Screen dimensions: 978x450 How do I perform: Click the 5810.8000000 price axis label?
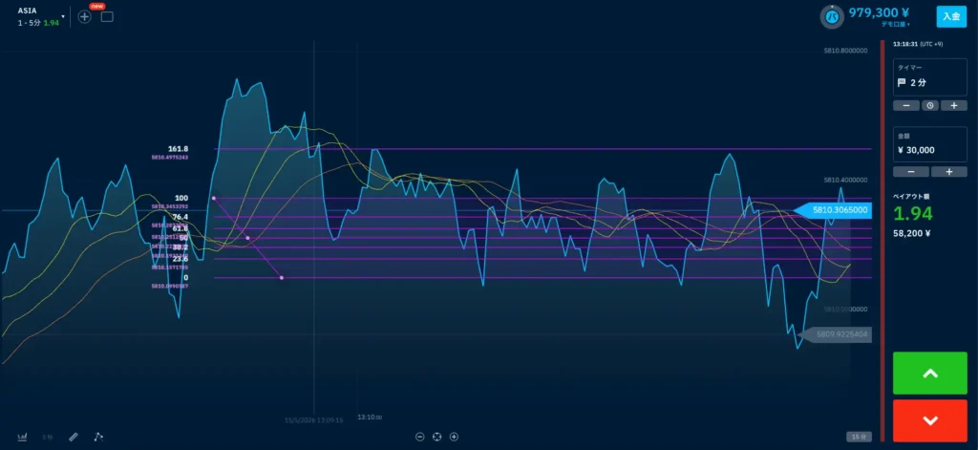click(x=846, y=51)
